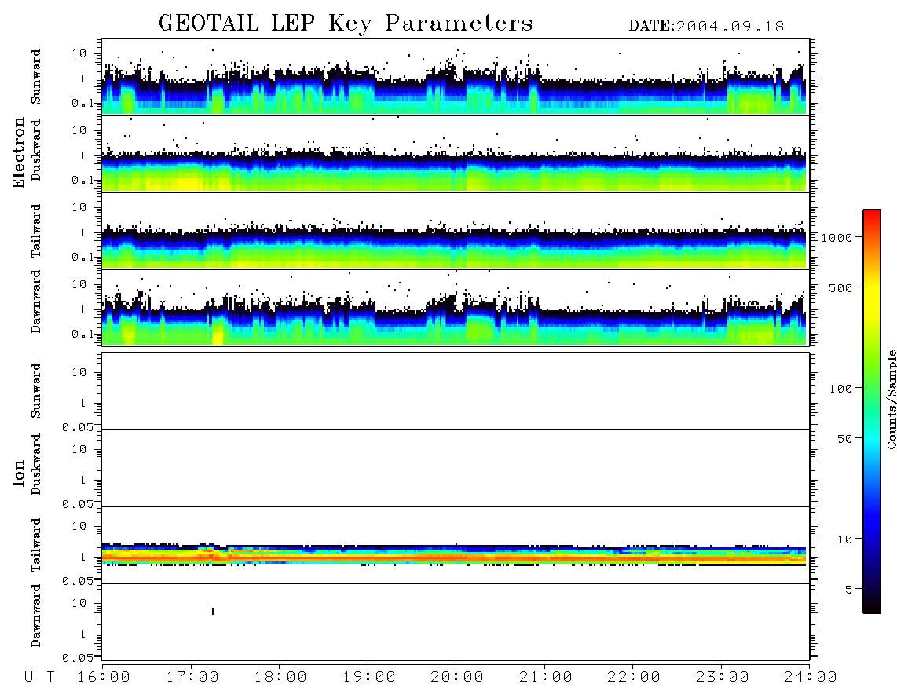
Task: Click the red-orange band in Ion Tailward panel
Action: (x=454, y=557)
